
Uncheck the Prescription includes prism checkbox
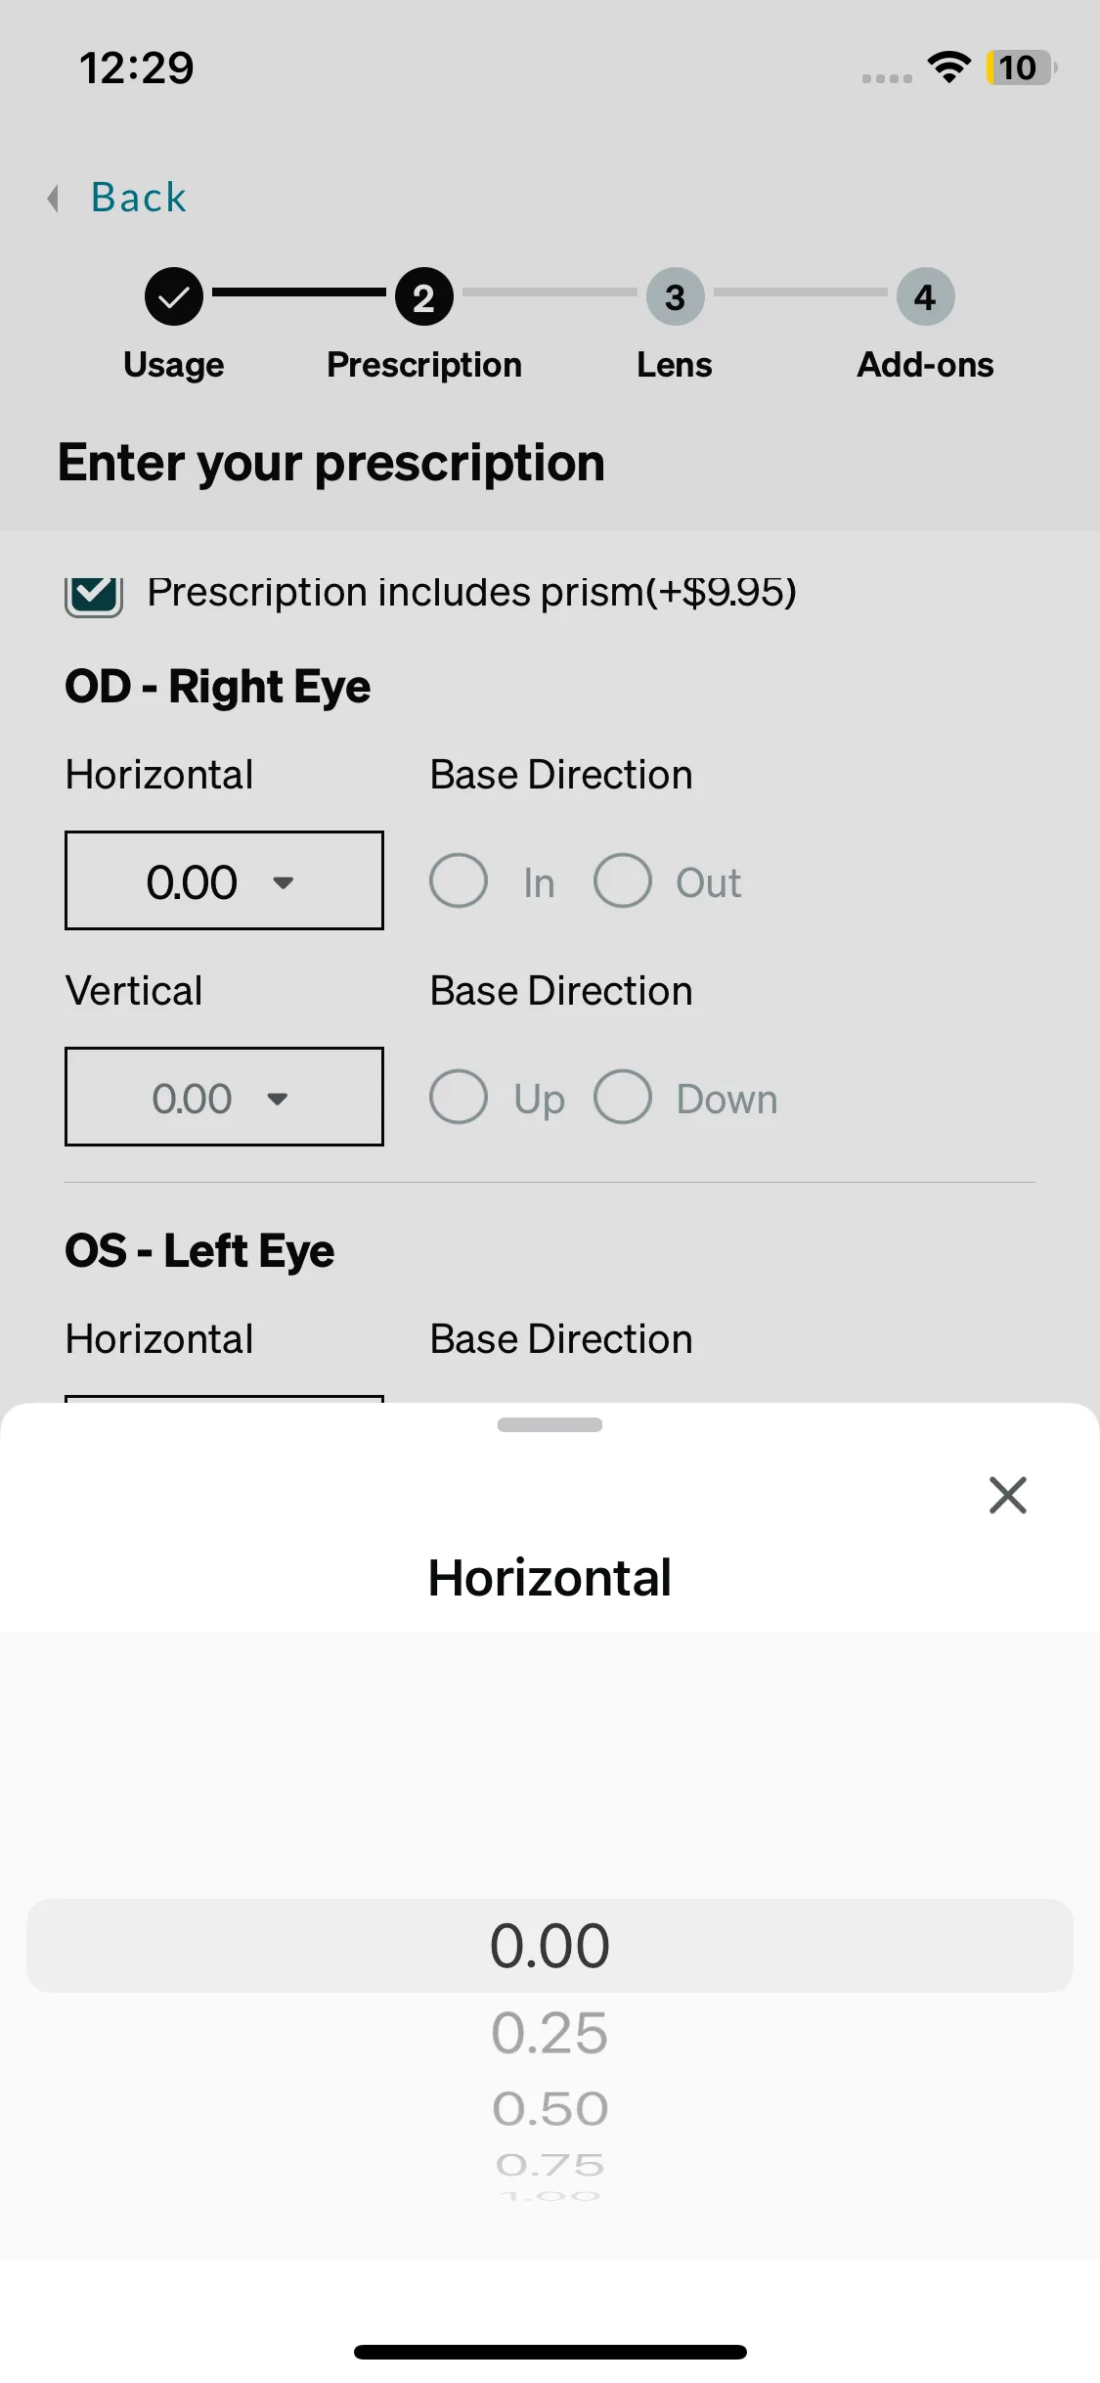[94, 593]
